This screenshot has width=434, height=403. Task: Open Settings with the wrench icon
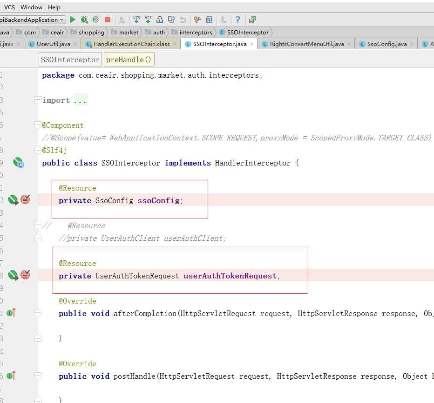[197, 20]
